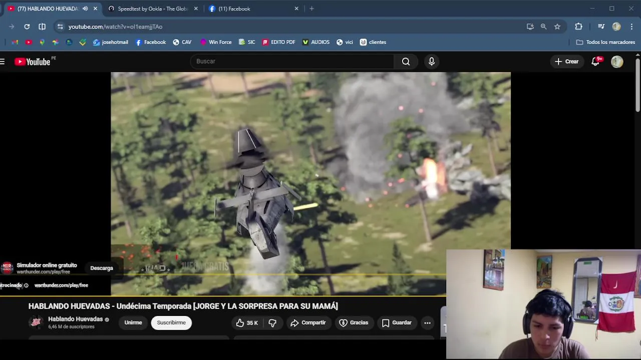Open YouTube notifications bell
This screenshot has width=641, height=360.
pos(596,61)
